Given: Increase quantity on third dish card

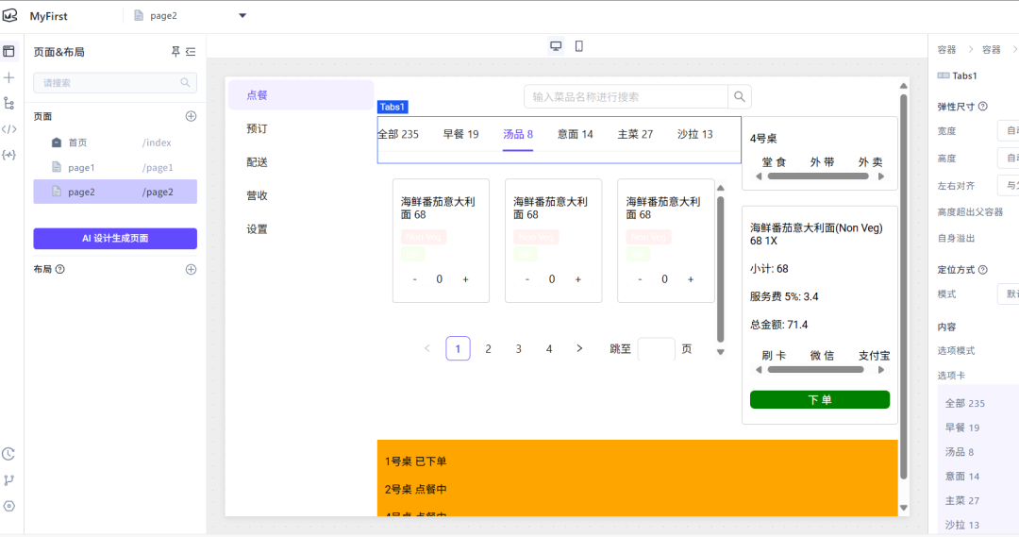Looking at the screenshot, I should pos(690,279).
